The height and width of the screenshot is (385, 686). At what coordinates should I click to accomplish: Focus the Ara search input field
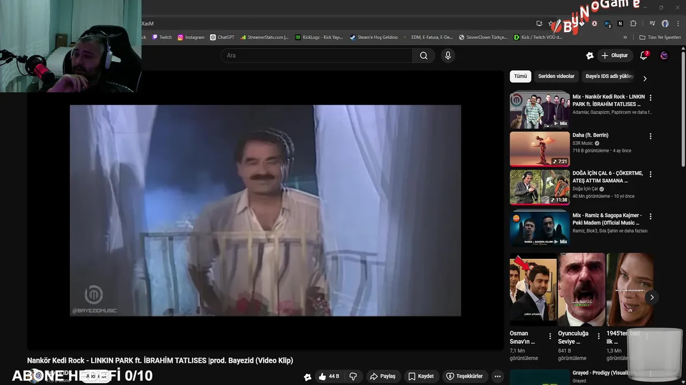point(317,56)
